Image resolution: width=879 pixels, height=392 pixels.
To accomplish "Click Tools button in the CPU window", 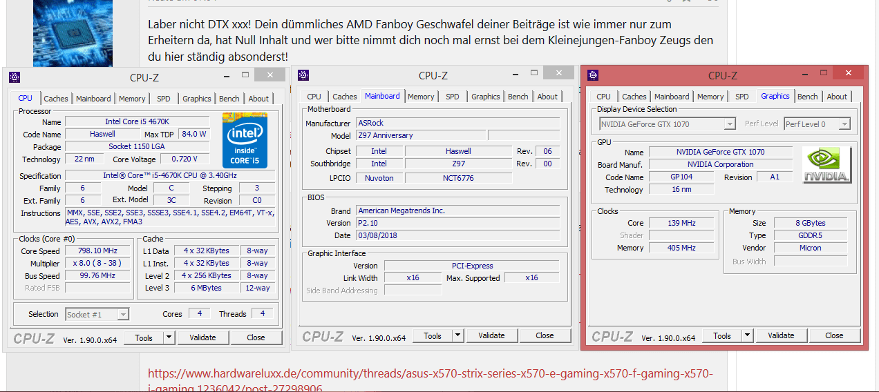I will pos(144,337).
